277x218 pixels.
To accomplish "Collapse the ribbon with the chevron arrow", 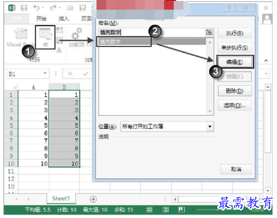I will [x=266, y=61].
